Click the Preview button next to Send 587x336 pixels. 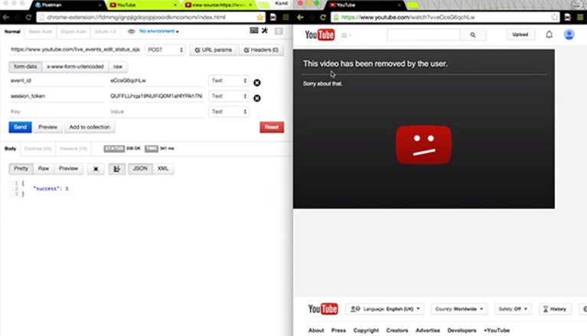[x=48, y=127]
